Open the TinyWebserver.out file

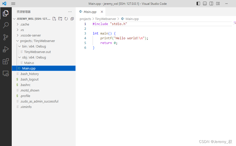[x=44, y=52]
